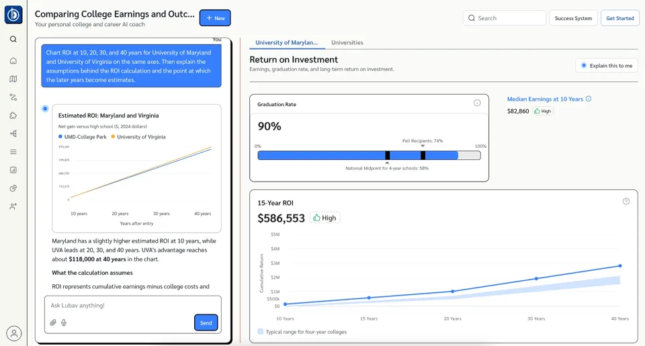Click the app logo in the sidebar
This screenshot has width=645, height=346.
pos(13,15)
